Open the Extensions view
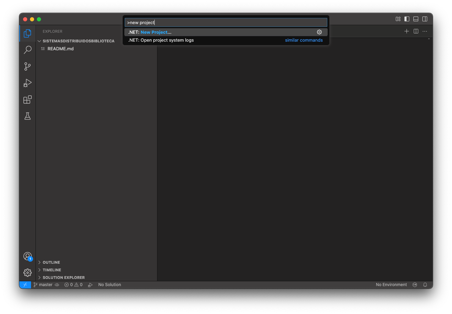452x314 pixels. tap(28, 100)
